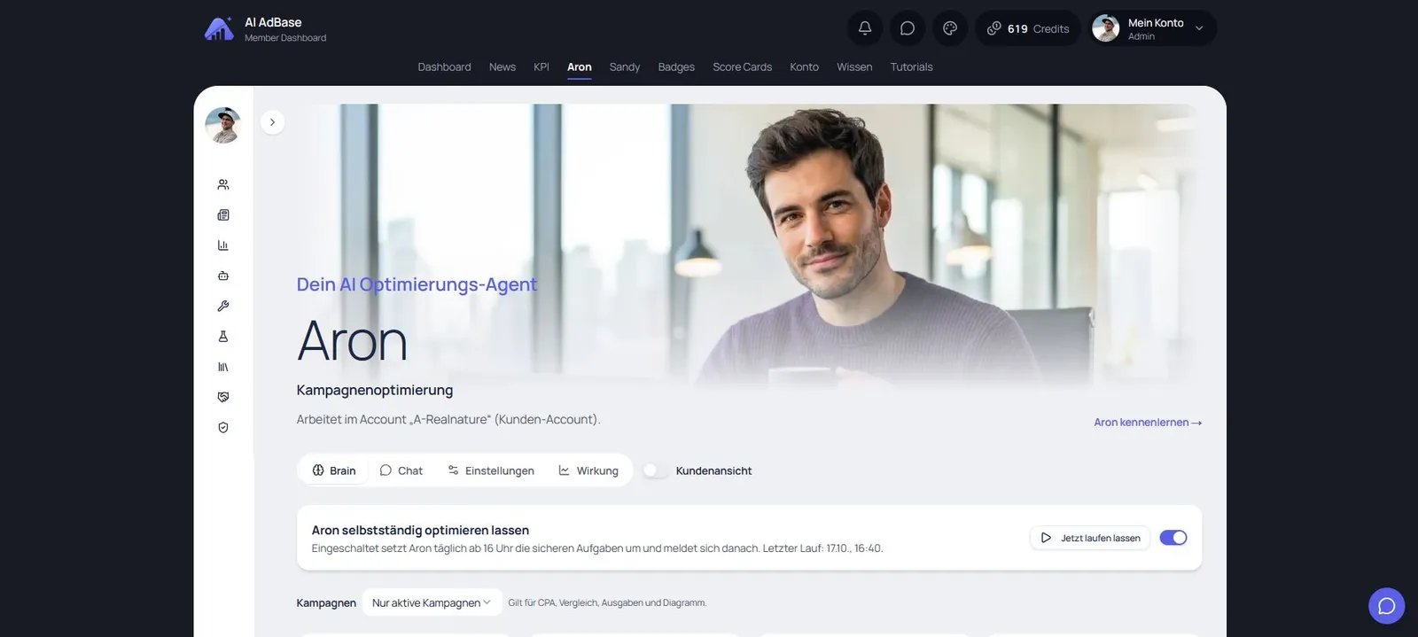This screenshot has width=1418, height=637.
Task: Click the AI AdBase logo
Action: (219, 29)
